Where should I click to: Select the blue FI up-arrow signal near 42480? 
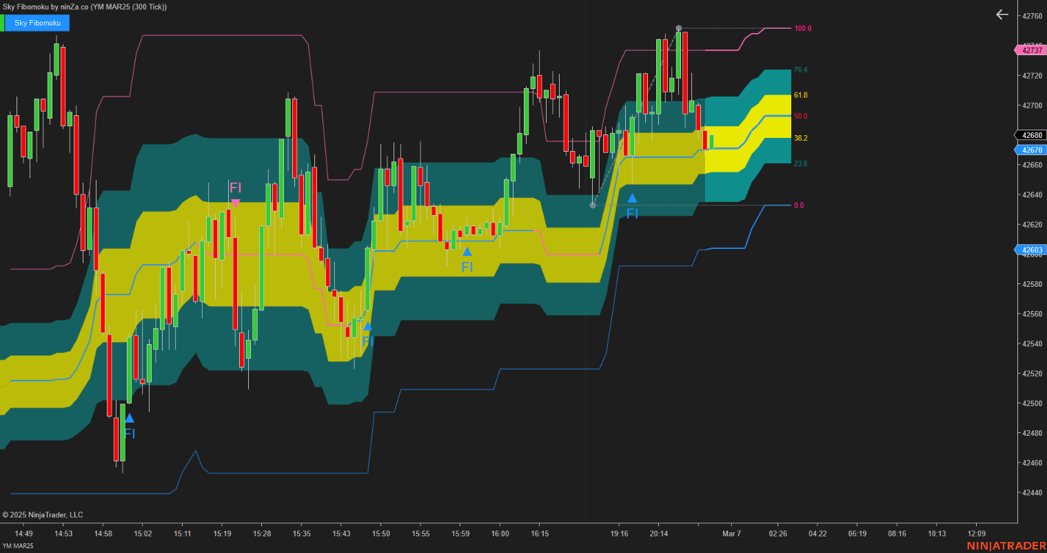(130, 419)
